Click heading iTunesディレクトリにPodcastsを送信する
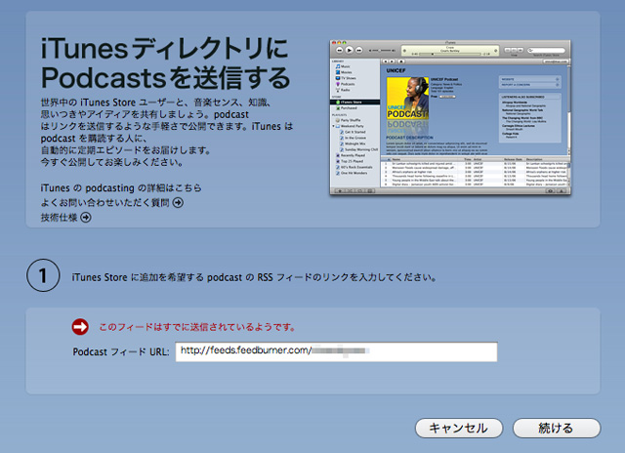625x453 pixels. tap(165, 62)
